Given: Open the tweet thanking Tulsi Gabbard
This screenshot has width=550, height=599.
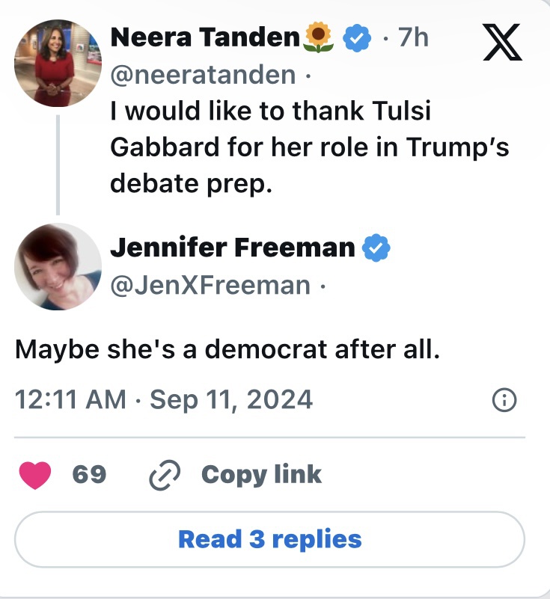Looking at the screenshot, I should [x=309, y=147].
